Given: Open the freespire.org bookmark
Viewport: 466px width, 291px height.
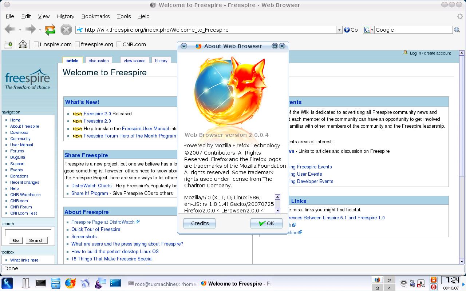Looking at the screenshot, I should point(94,44).
